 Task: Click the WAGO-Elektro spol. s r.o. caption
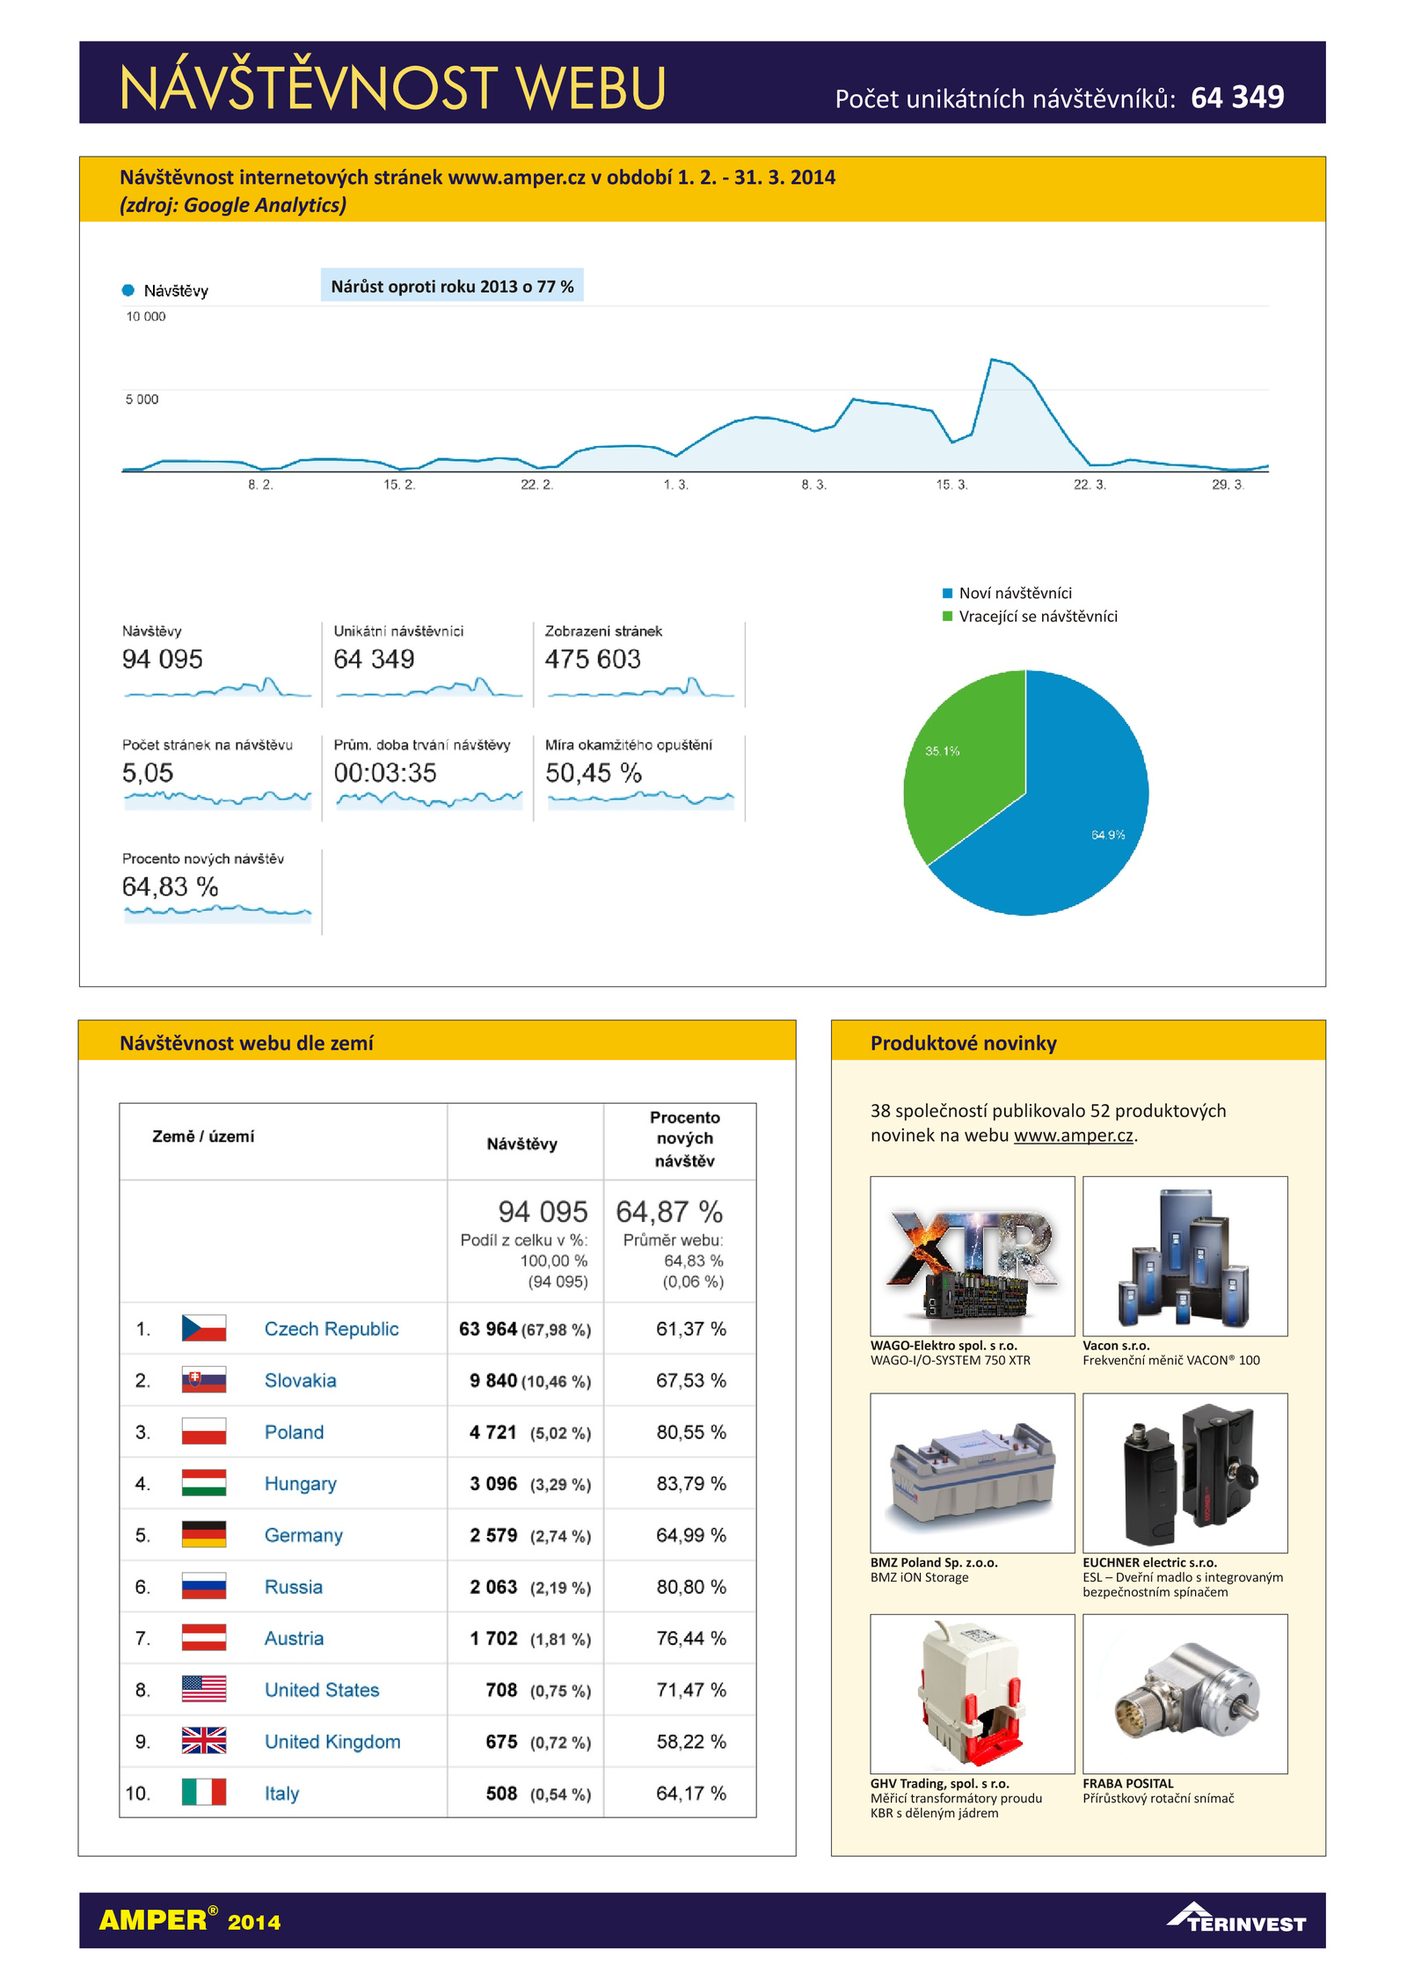pos(944,1345)
